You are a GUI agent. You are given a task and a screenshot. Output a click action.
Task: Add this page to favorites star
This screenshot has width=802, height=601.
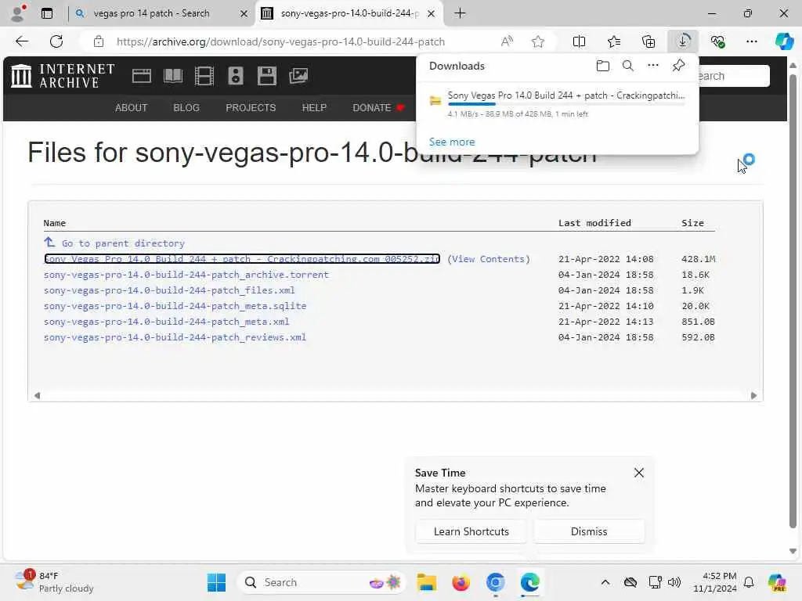click(x=537, y=41)
